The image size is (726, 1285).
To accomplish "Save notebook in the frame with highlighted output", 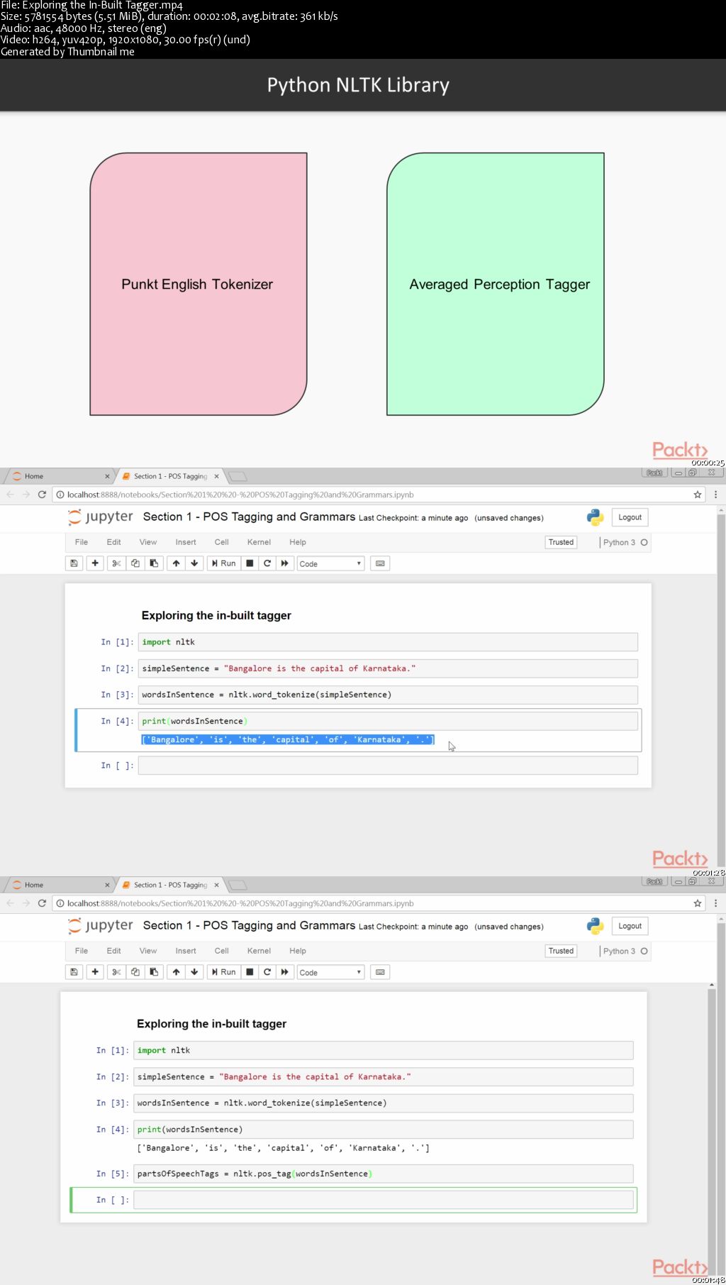I will coord(74,563).
